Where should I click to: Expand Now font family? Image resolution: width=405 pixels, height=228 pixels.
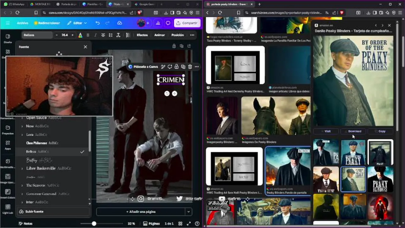coord(22,126)
